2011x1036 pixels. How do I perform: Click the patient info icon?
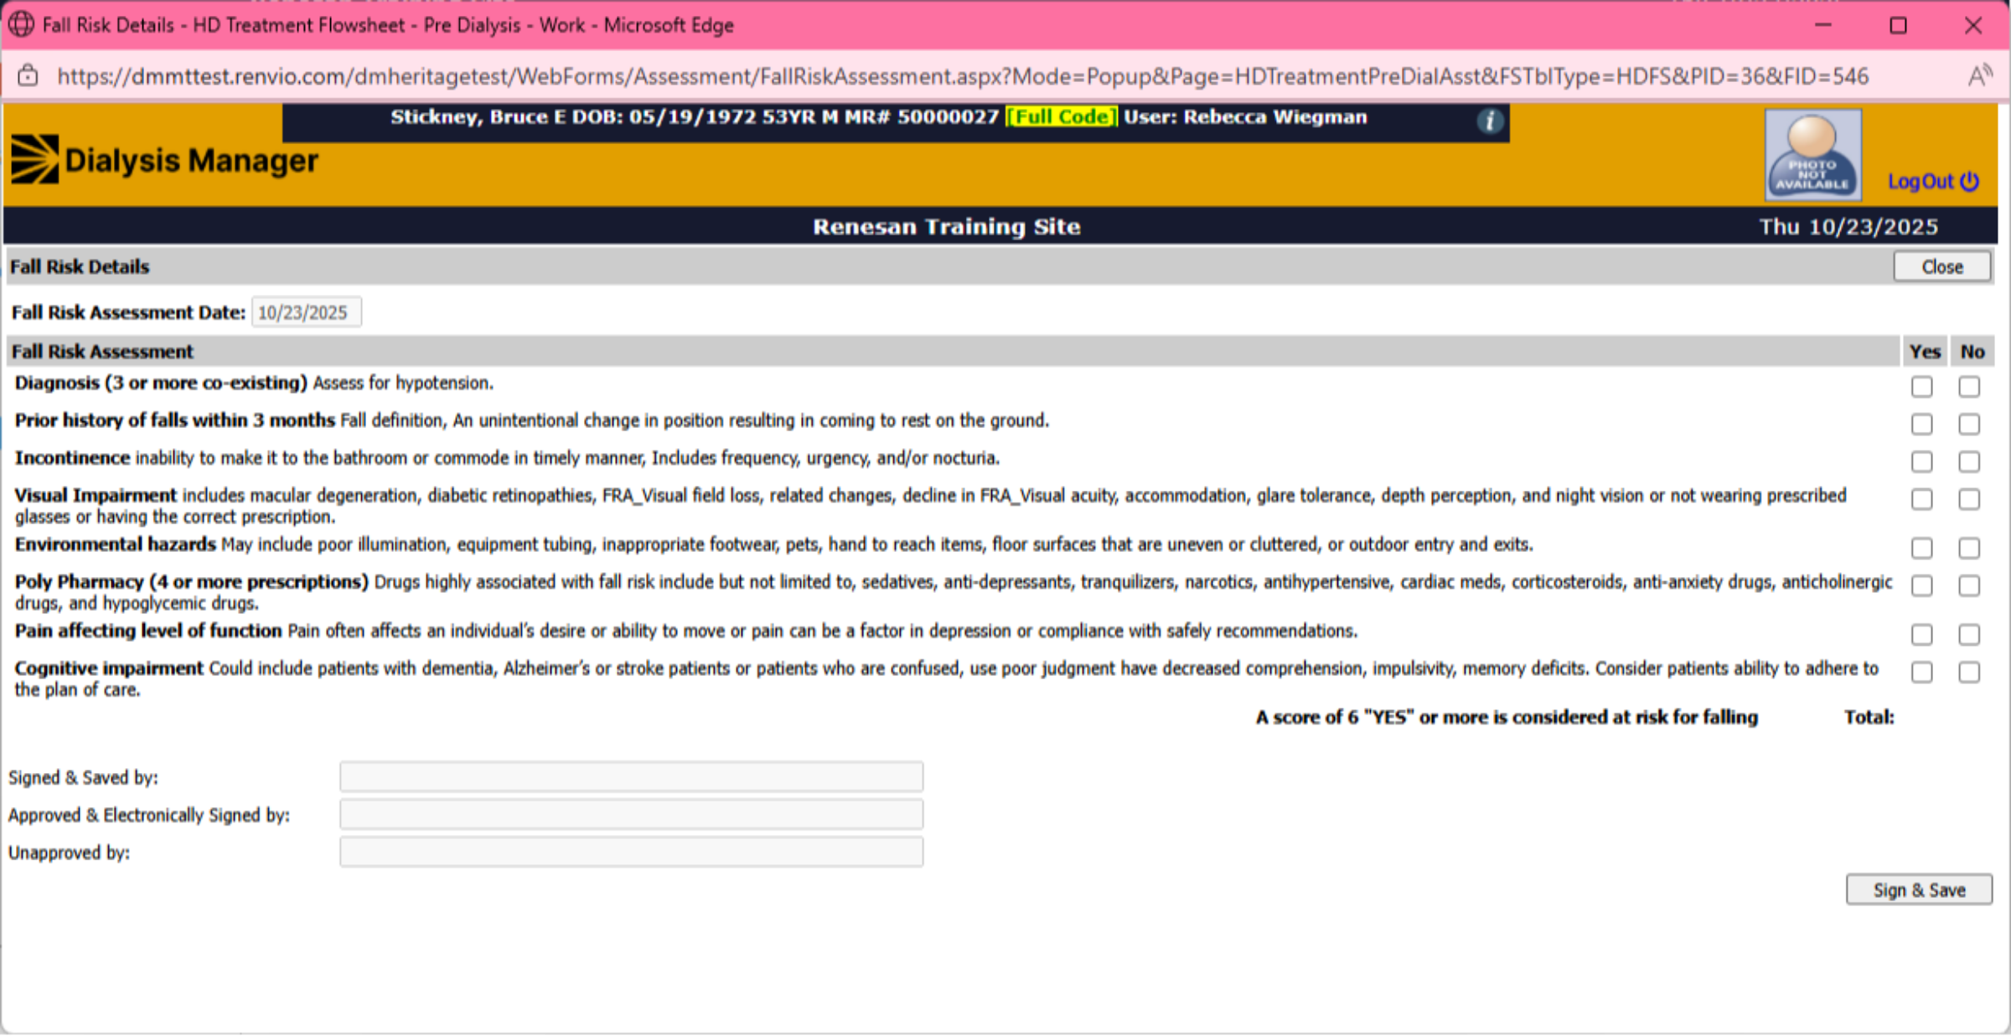1489,121
